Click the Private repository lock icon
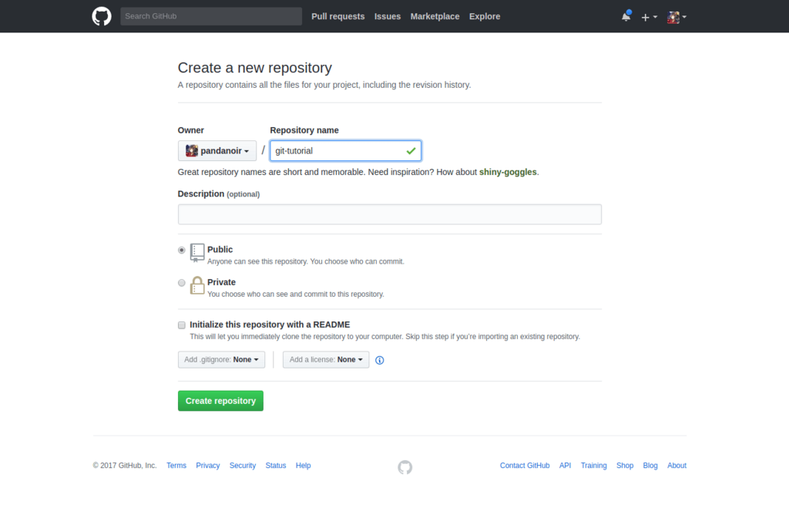789x508 pixels. coord(197,285)
